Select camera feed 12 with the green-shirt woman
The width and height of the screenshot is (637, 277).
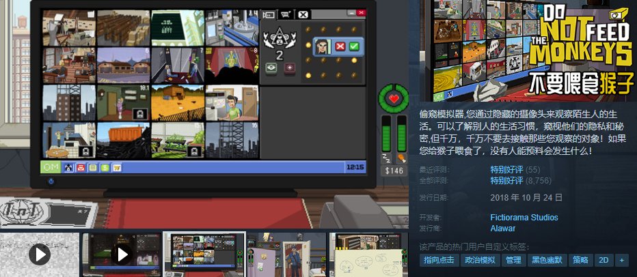coord(232,103)
